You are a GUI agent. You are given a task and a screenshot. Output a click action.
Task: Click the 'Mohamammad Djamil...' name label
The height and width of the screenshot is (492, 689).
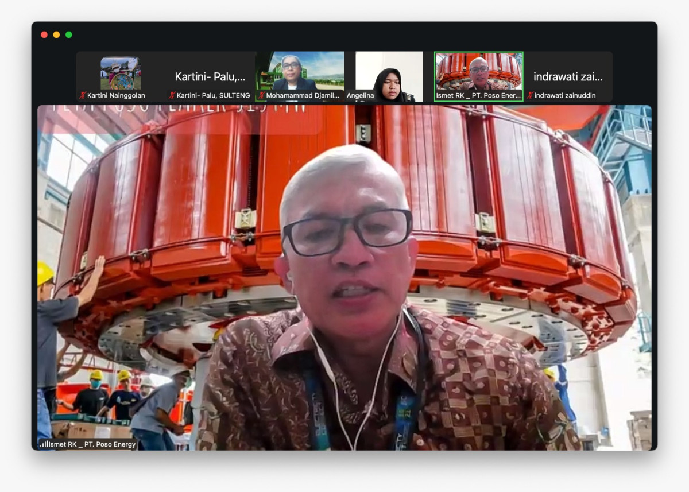pos(303,96)
